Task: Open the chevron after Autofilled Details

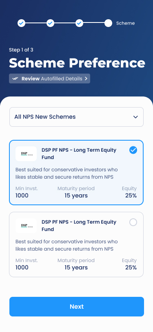Action: point(86,79)
